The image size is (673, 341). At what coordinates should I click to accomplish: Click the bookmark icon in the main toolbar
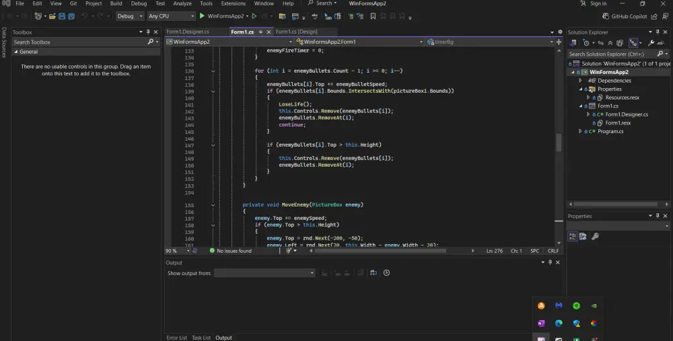tap(373, 15)
